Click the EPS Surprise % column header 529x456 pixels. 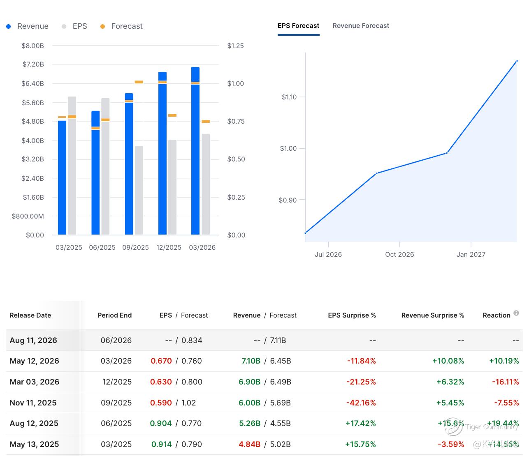(x=352, y=315)
